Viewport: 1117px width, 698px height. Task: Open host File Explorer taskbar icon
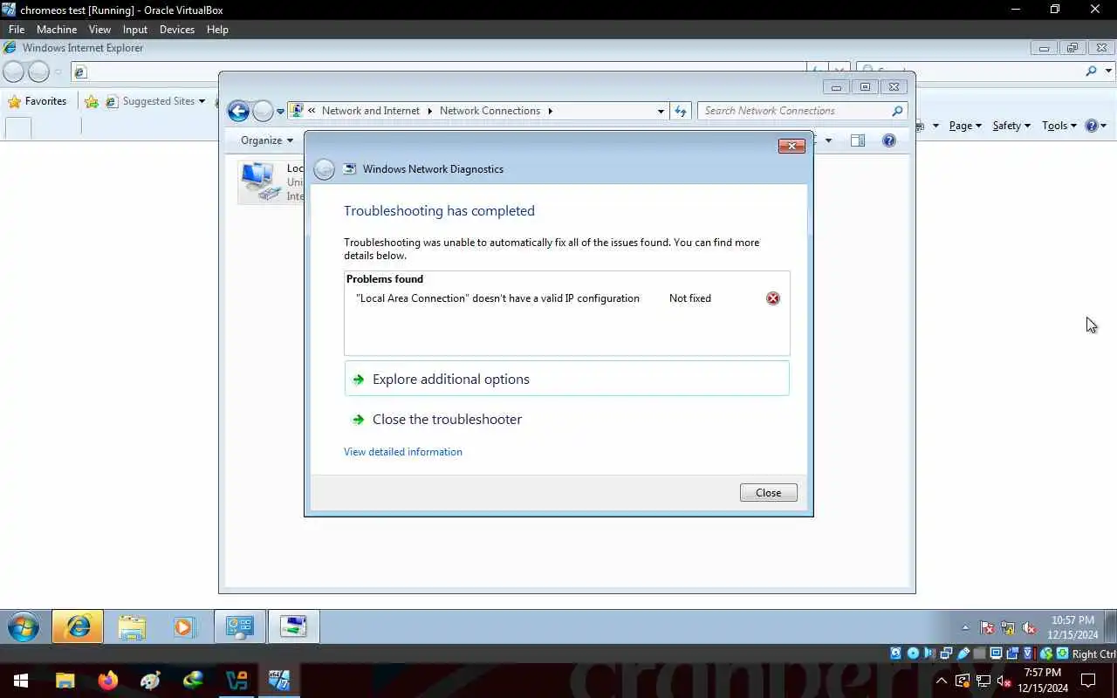coord(65,681)
